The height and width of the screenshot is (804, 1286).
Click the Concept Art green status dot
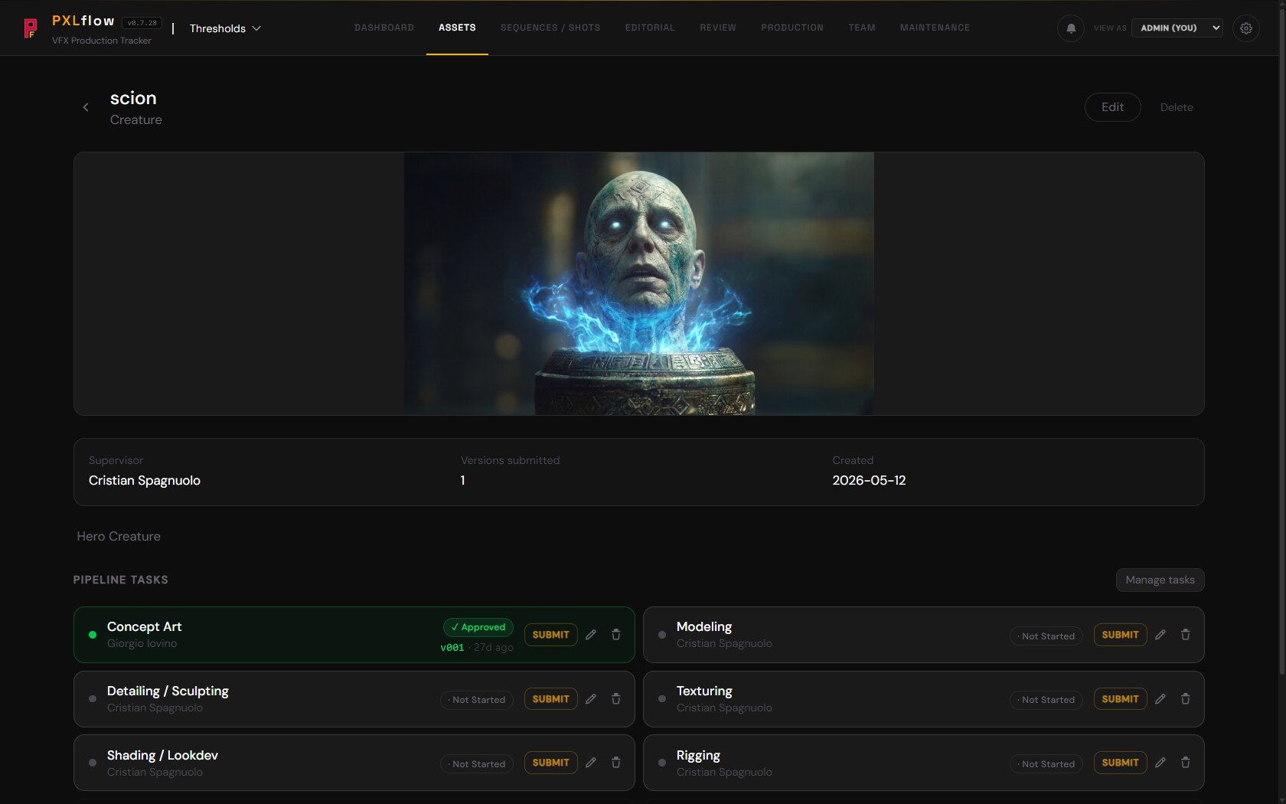[x=93, y=635]
